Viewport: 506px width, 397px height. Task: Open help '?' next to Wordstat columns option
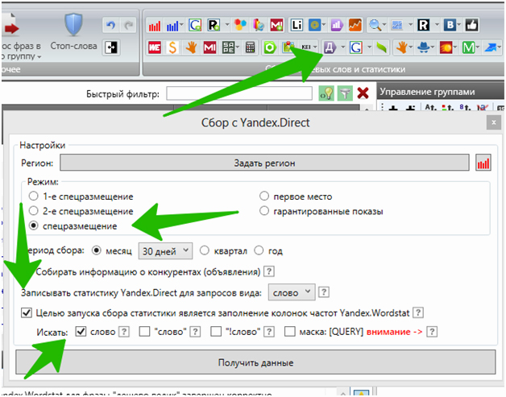coord(418,312)
